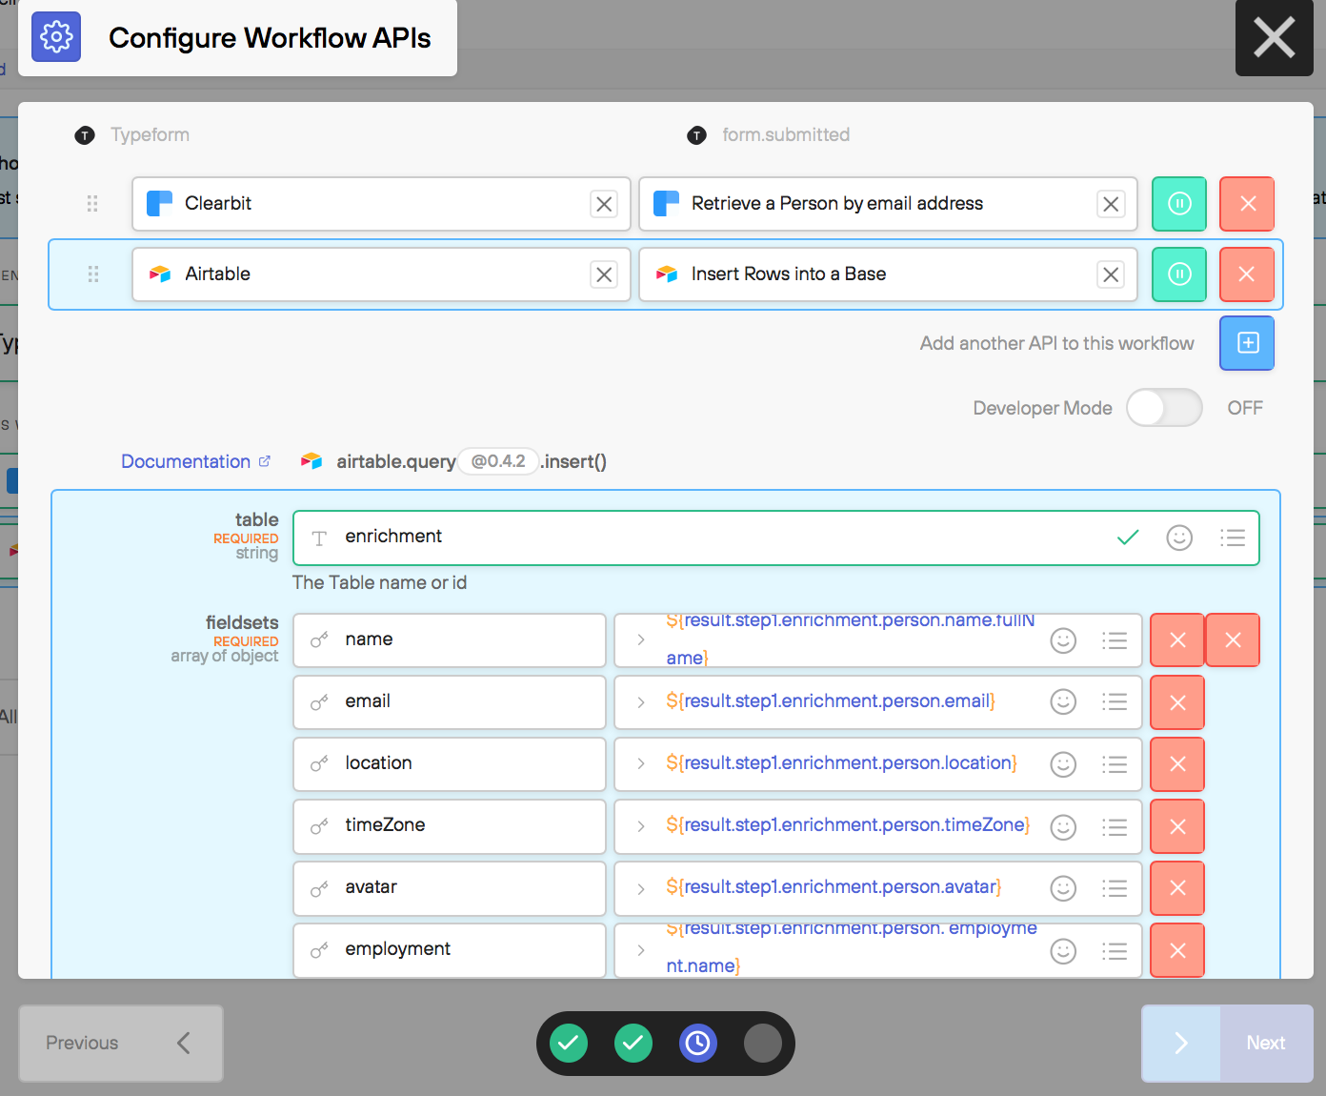Open the list icon on the employment value
1326x1096 pixels.
tap(1115, 950)
